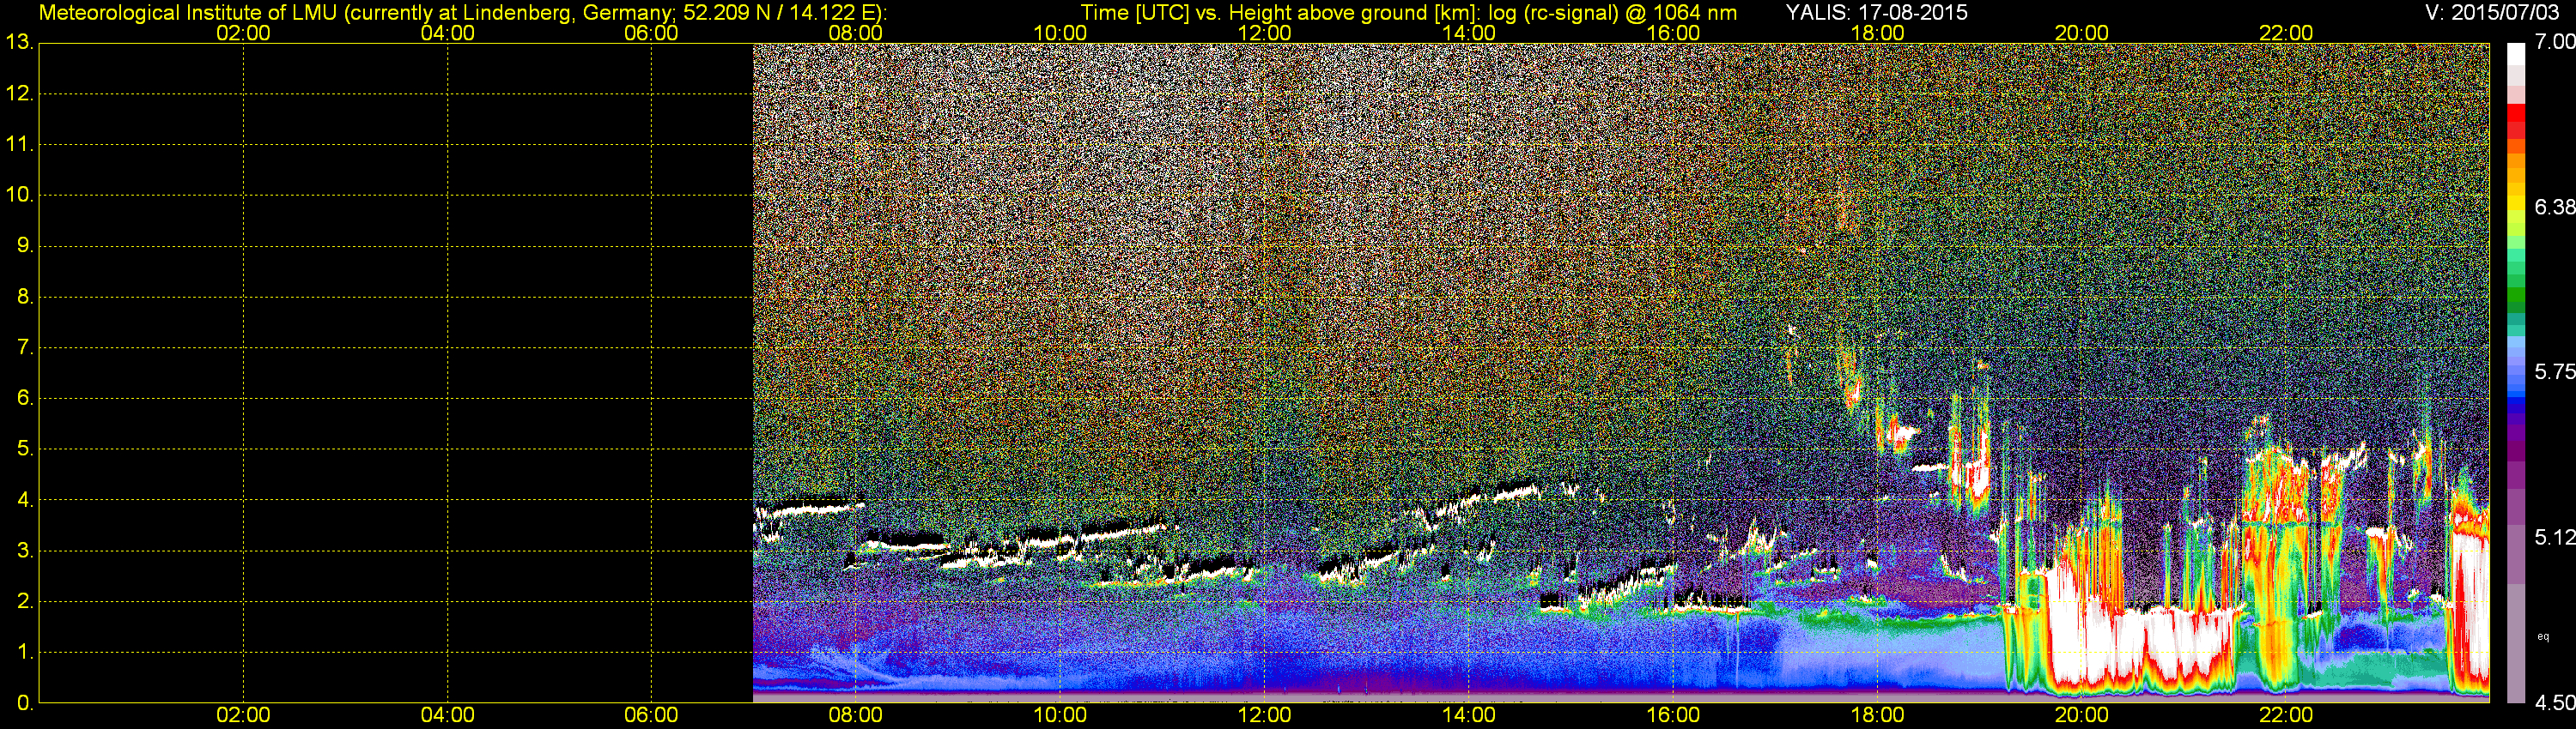Click the 13. km height axis label

coord(20,42)
